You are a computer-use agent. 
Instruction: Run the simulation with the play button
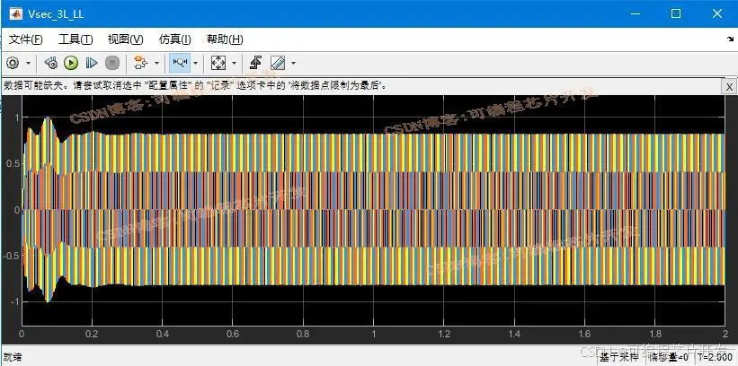[x=71, y=63]
